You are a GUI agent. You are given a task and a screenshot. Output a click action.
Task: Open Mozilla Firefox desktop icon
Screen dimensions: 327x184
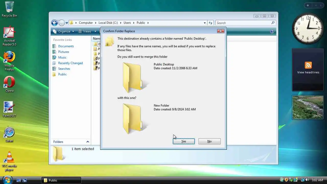point(9,61)
